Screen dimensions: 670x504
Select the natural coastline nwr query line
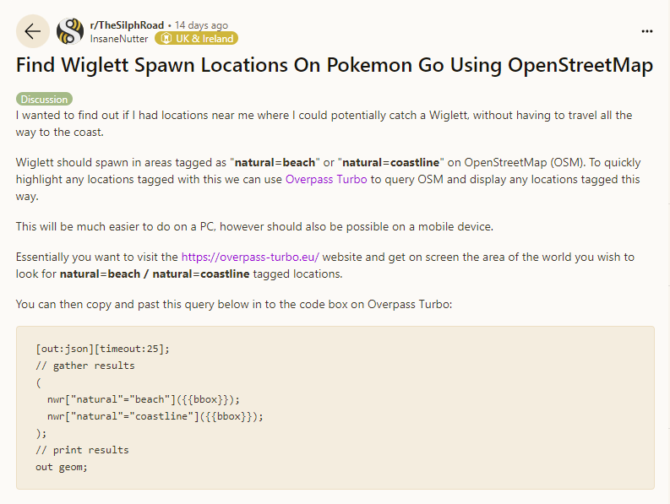pos(155,416)
